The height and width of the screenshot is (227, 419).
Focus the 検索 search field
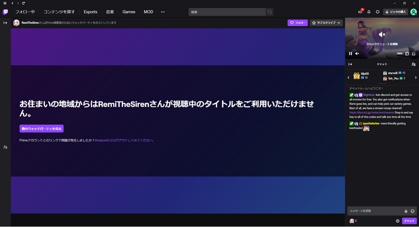click(x=227, y=12)
